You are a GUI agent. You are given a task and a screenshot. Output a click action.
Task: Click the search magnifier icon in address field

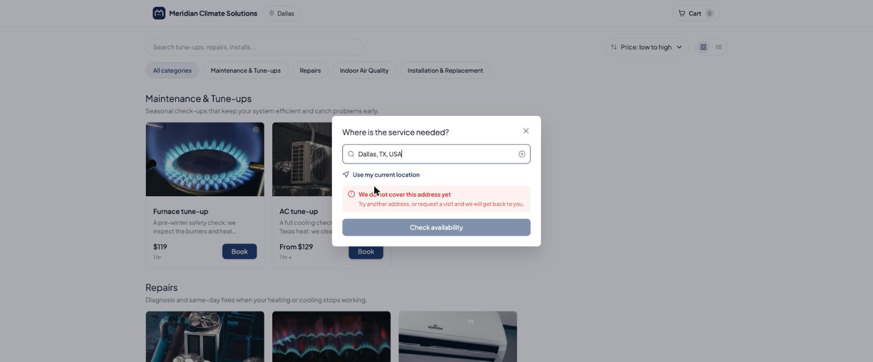click(351, 154)
